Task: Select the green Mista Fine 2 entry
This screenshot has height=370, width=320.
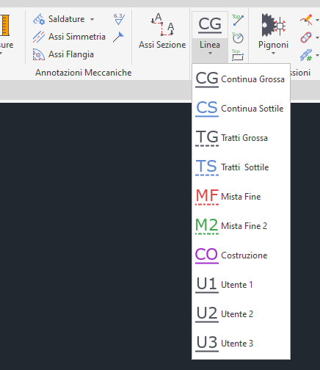Action: (241, 226)
